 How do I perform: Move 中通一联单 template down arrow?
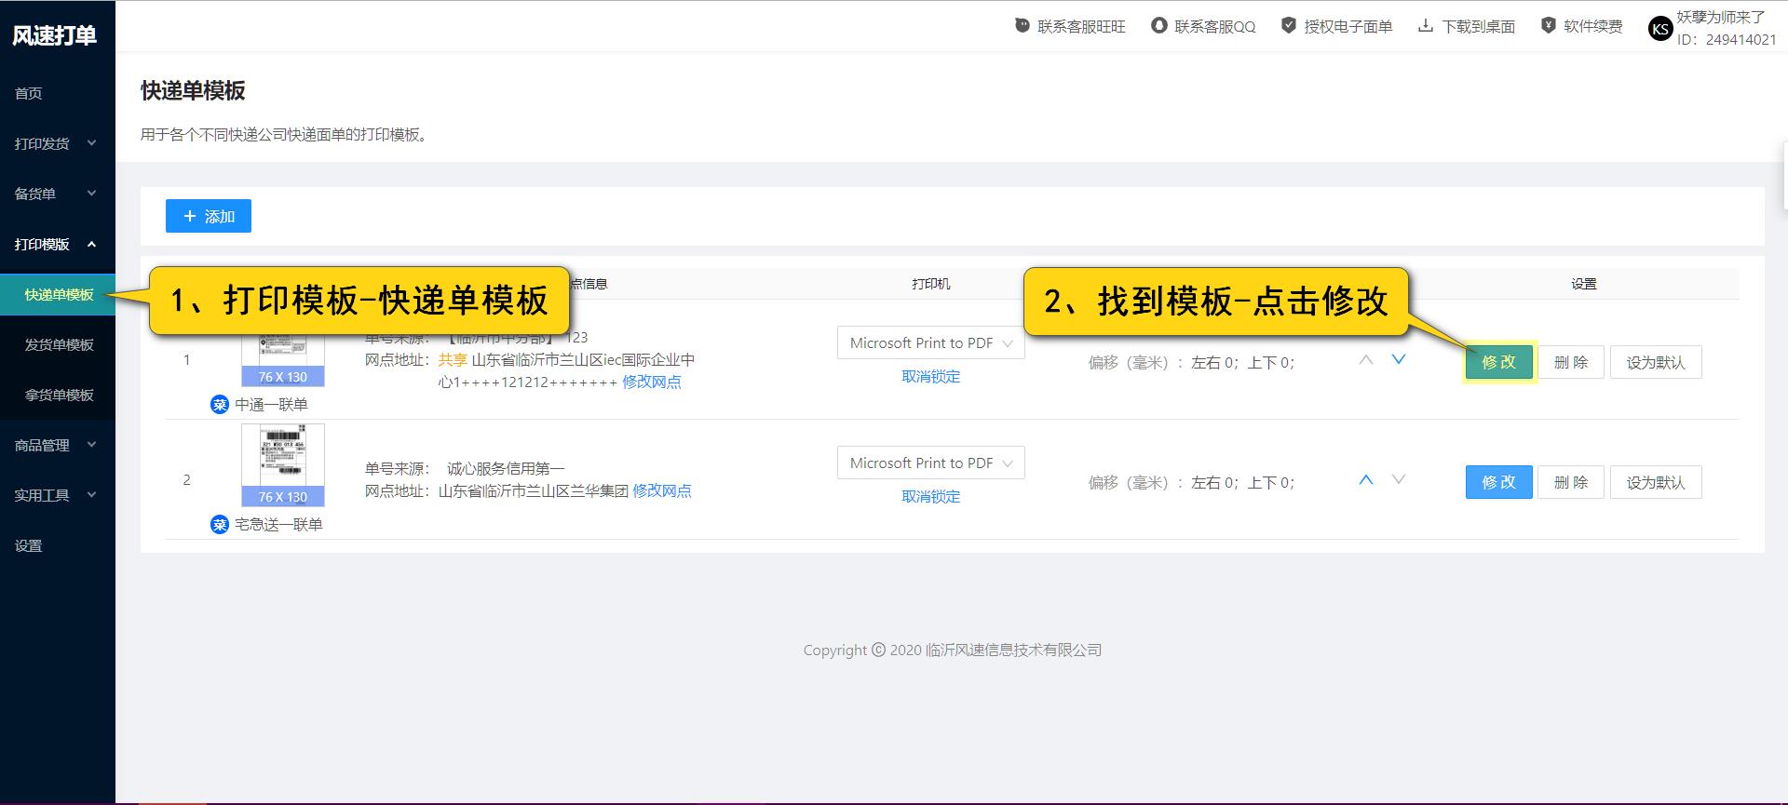(x=1399, y=360)
